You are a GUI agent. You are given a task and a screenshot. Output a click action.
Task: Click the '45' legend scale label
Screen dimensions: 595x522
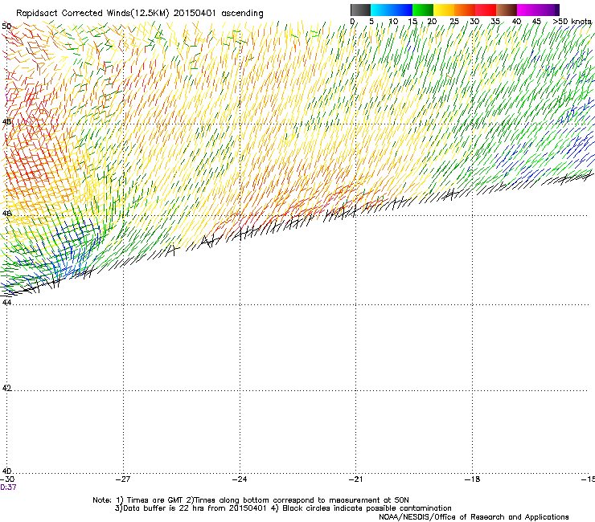point(536,22)
